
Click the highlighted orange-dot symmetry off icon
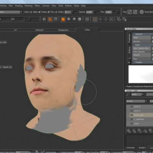click(x=95, y=19)
